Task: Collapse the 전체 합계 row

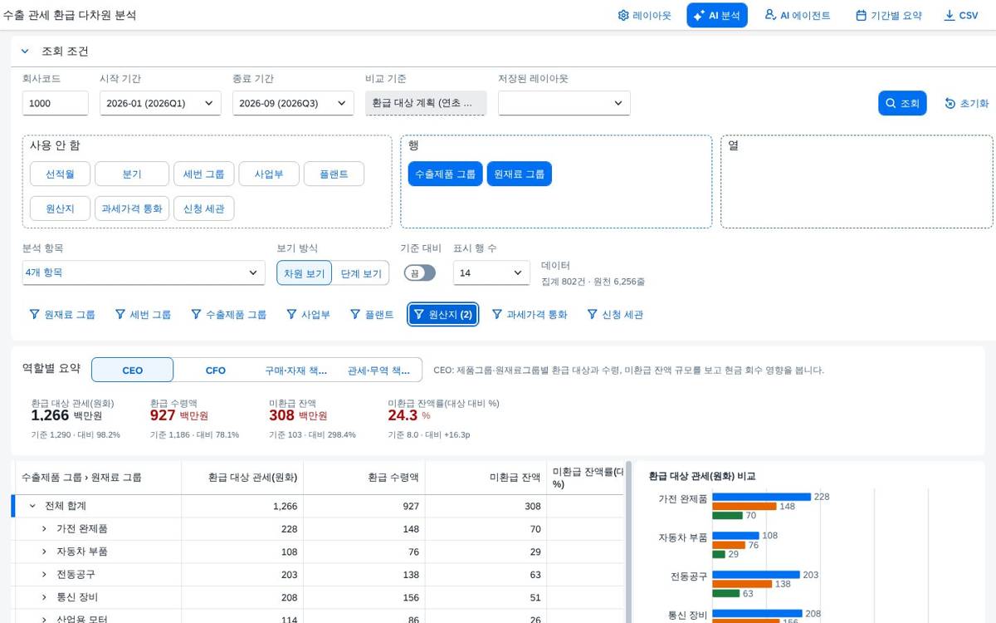Action: click(32, 506)
